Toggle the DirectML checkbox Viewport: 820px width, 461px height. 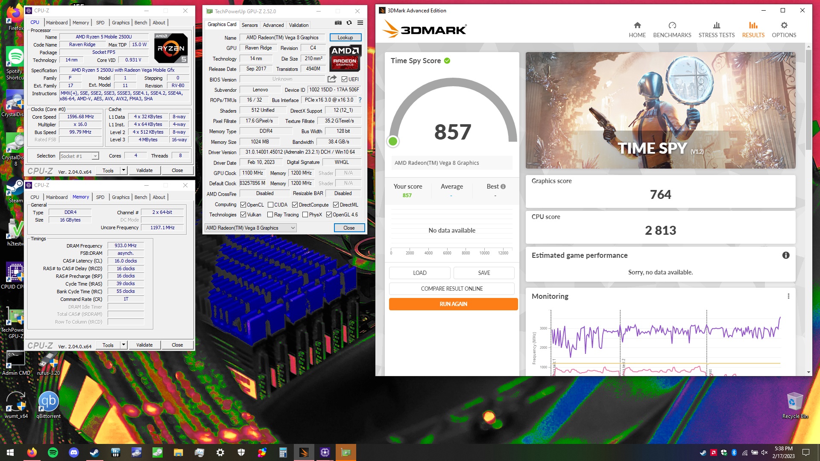pos(336,205)
